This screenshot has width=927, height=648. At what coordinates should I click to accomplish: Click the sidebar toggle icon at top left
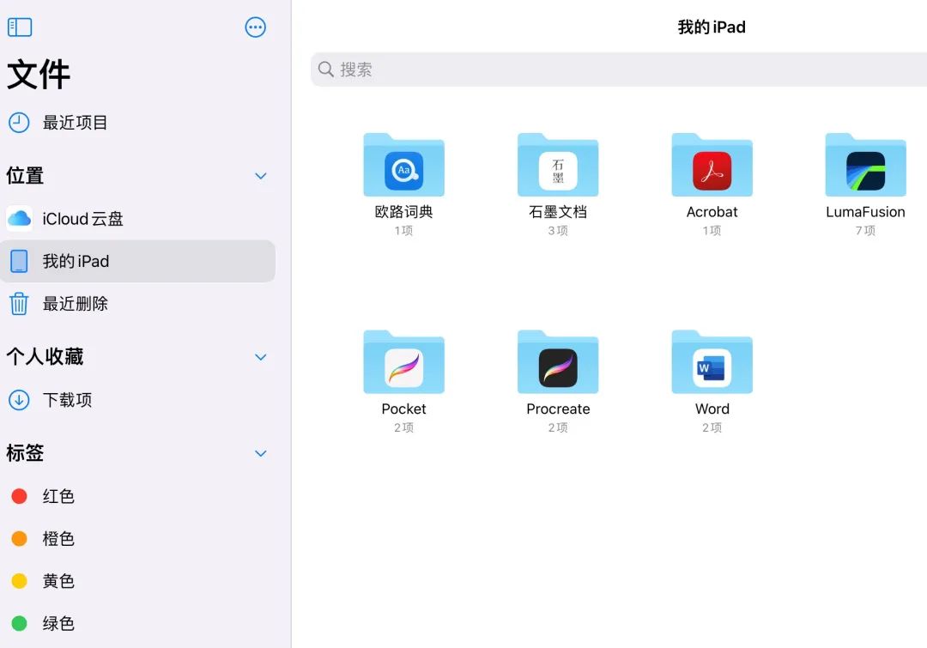[x=19, y=27]
